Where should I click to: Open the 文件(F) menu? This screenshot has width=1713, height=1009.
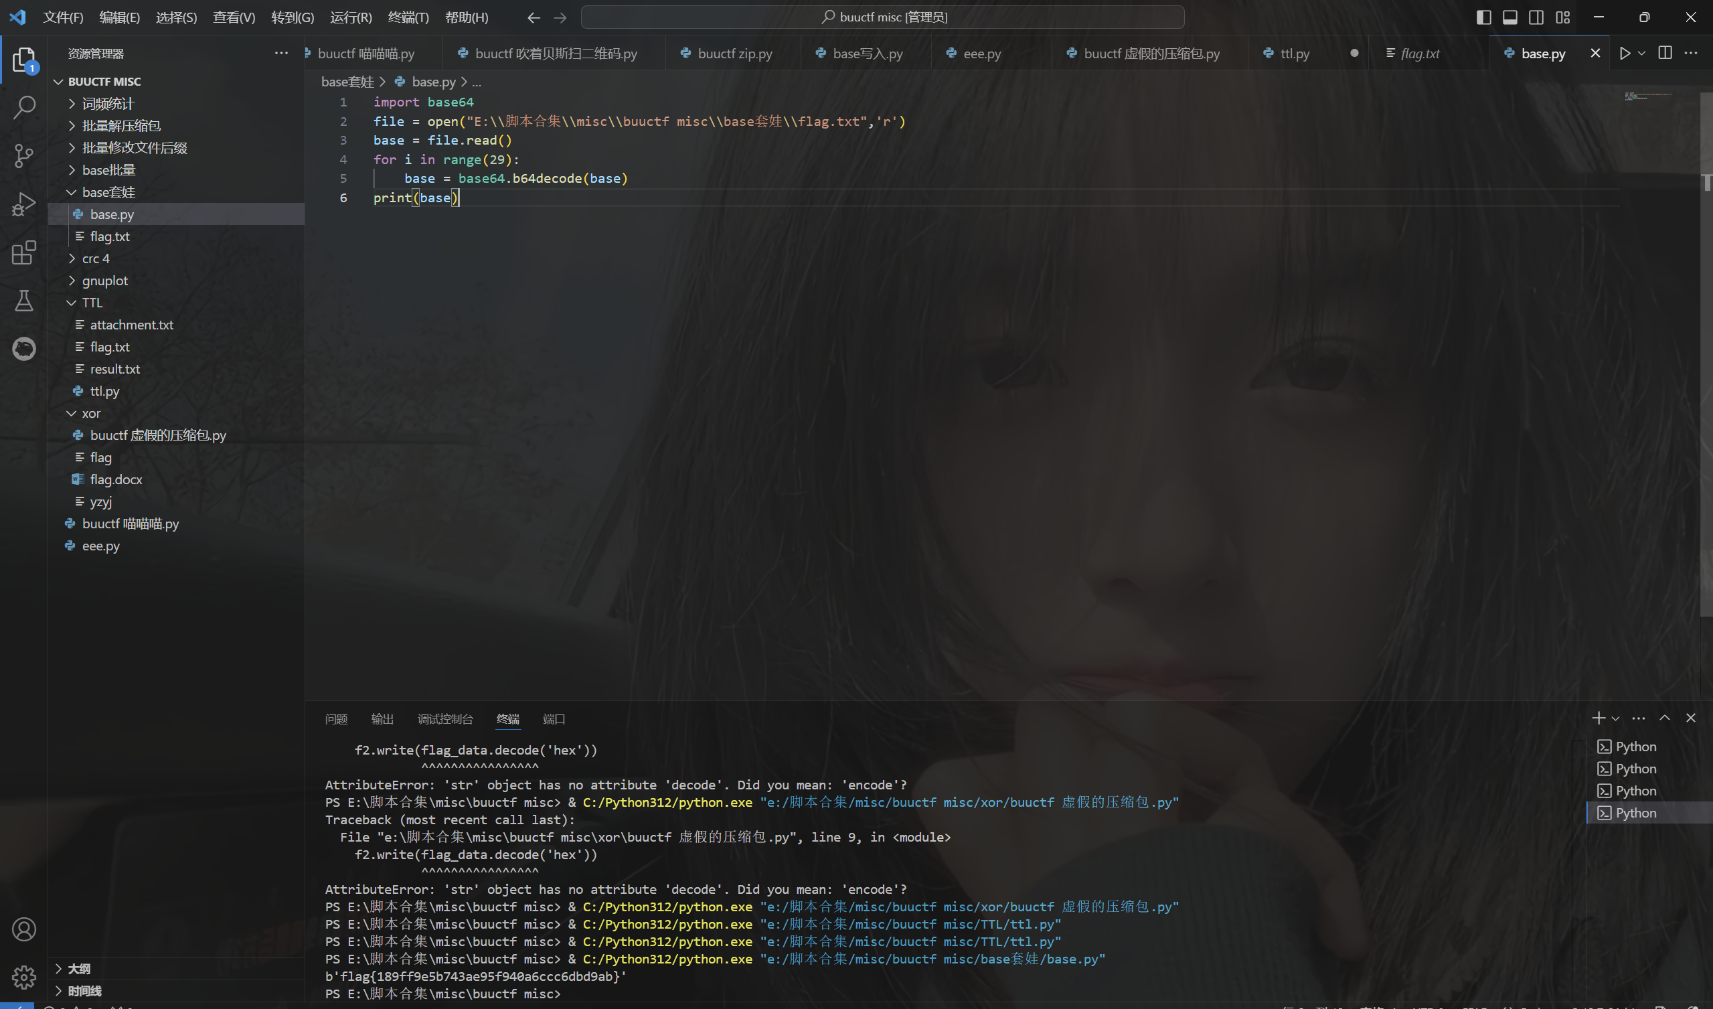point(63,17)
